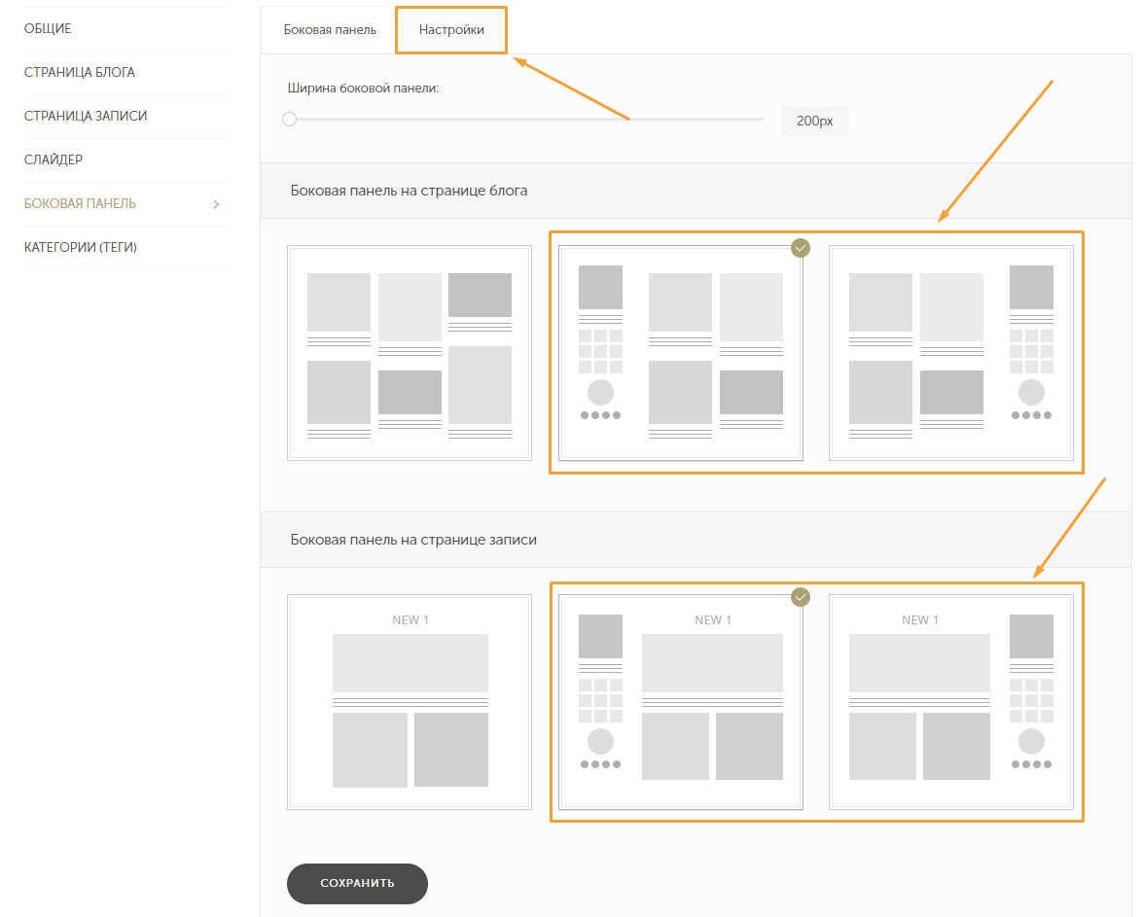The image size is (1142, 917).
Task: Select left sidebar layout for blog page
Action: point(680,353)
